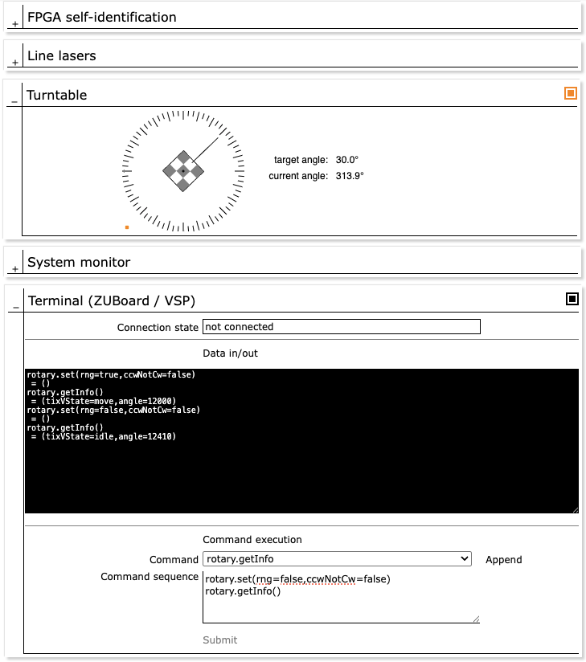Image resolution: width=586 pixels, height=662 pixels.
Task: Expand the System monitor section plus sign
Action: [x=14, y=269]
